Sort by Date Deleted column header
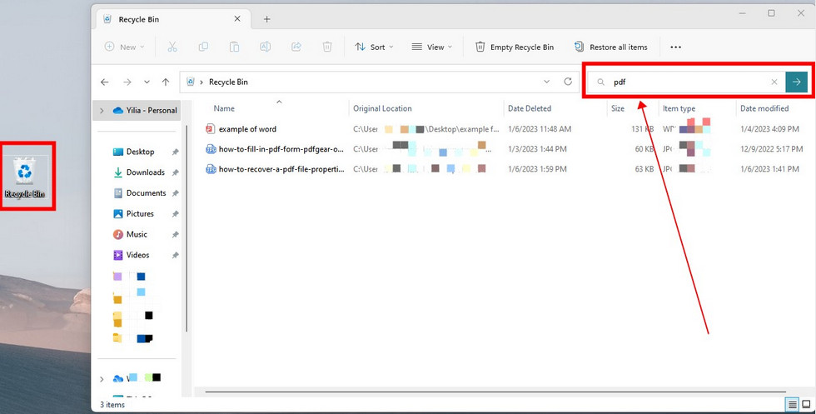816x414 pixels. click(x=530, y=108)
